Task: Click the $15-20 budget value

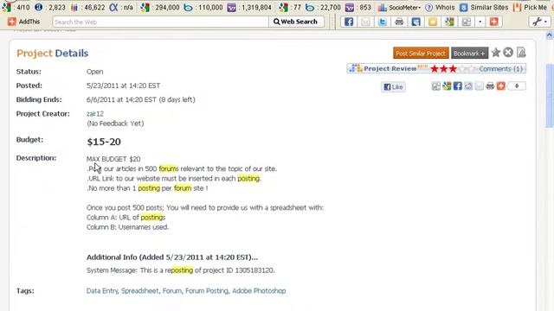Action: click(x=104, y=142)
